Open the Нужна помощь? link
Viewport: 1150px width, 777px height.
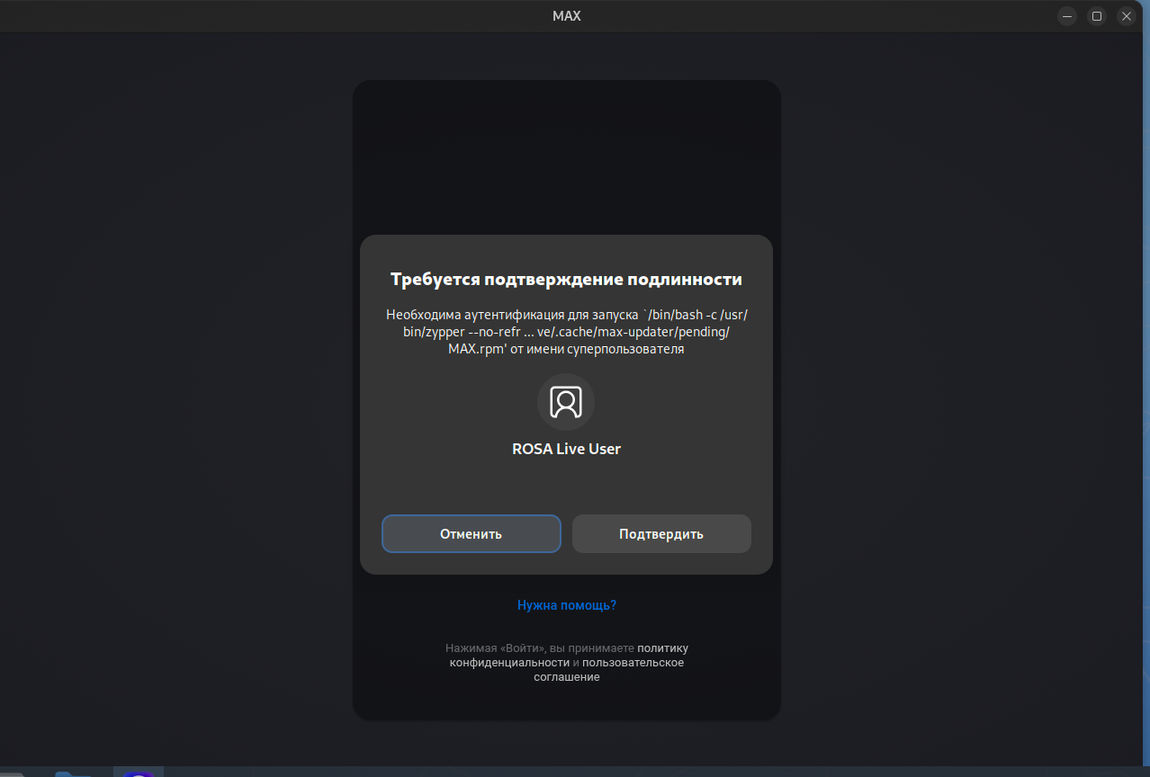click(567, 605)
